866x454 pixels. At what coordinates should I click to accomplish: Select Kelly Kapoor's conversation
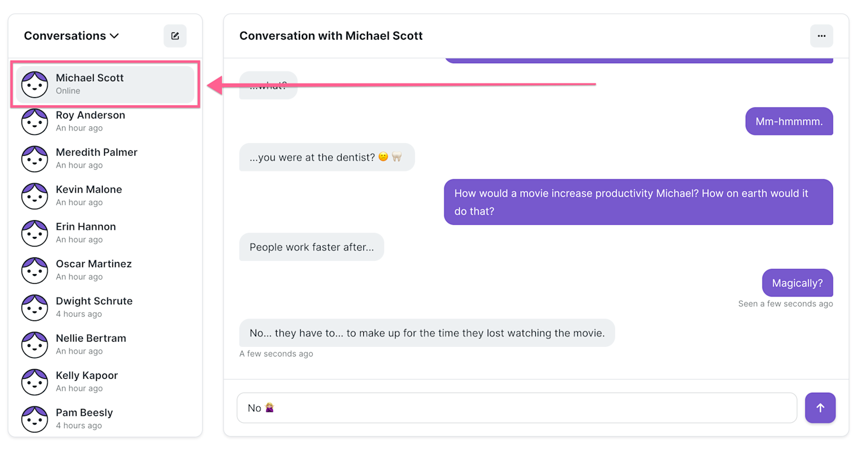pyautogui.click(x=87, y=381)
